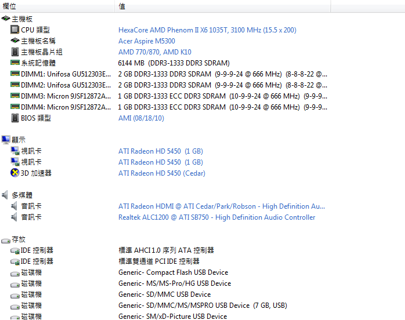Select Generic- Compact Flash USB Device value
This screenshot has width=405, height=320.
pos(173,272)
